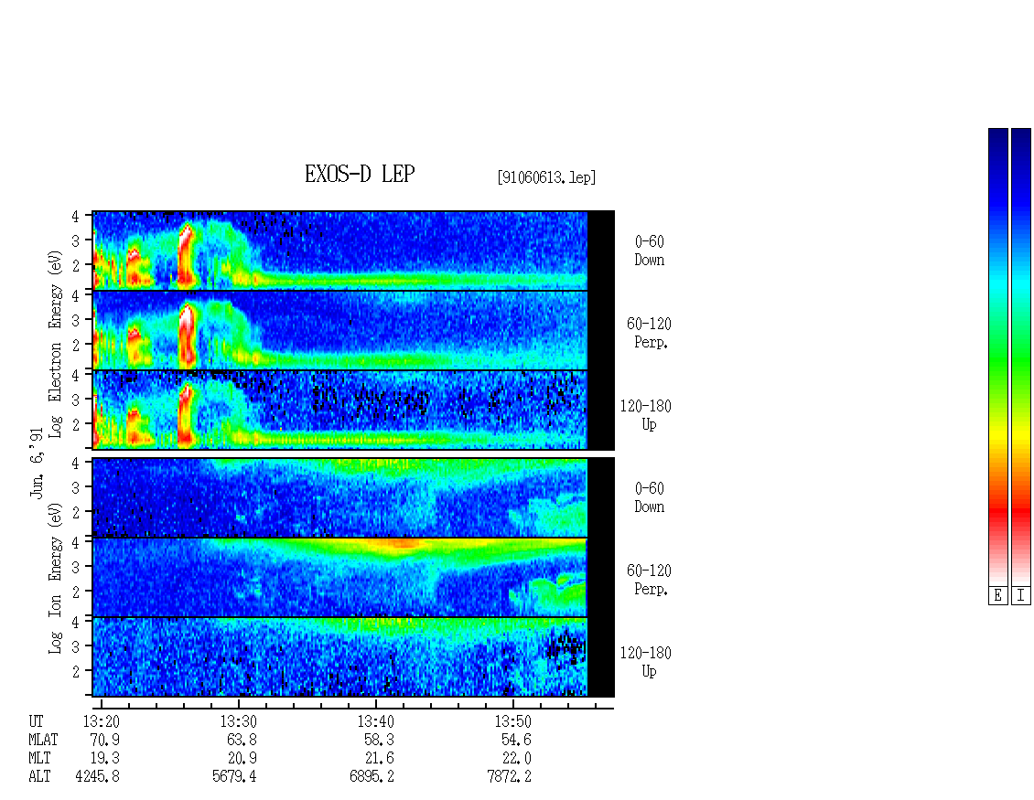
Task: Click the I label under the color bar
Action: coord(1021,596)
